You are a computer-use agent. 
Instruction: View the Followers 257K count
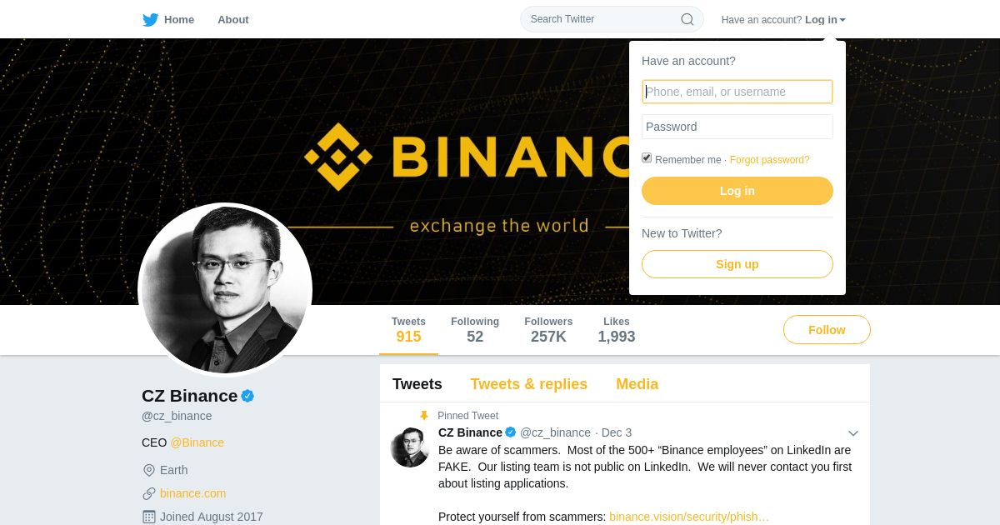pyautogui.click(x=548, y=330)
